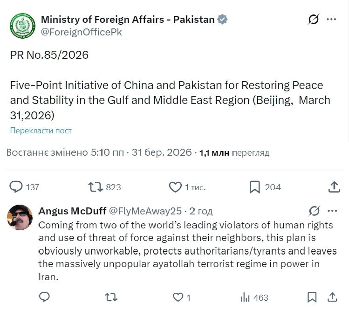
Task: Like the Ministry of Foreign Affairs post
Action: 175,187
